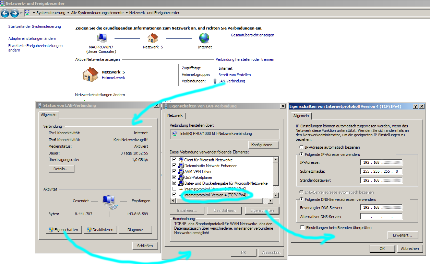Toggle Internetprotokoll Version 4 checkbox

click(x=175, y=195)
